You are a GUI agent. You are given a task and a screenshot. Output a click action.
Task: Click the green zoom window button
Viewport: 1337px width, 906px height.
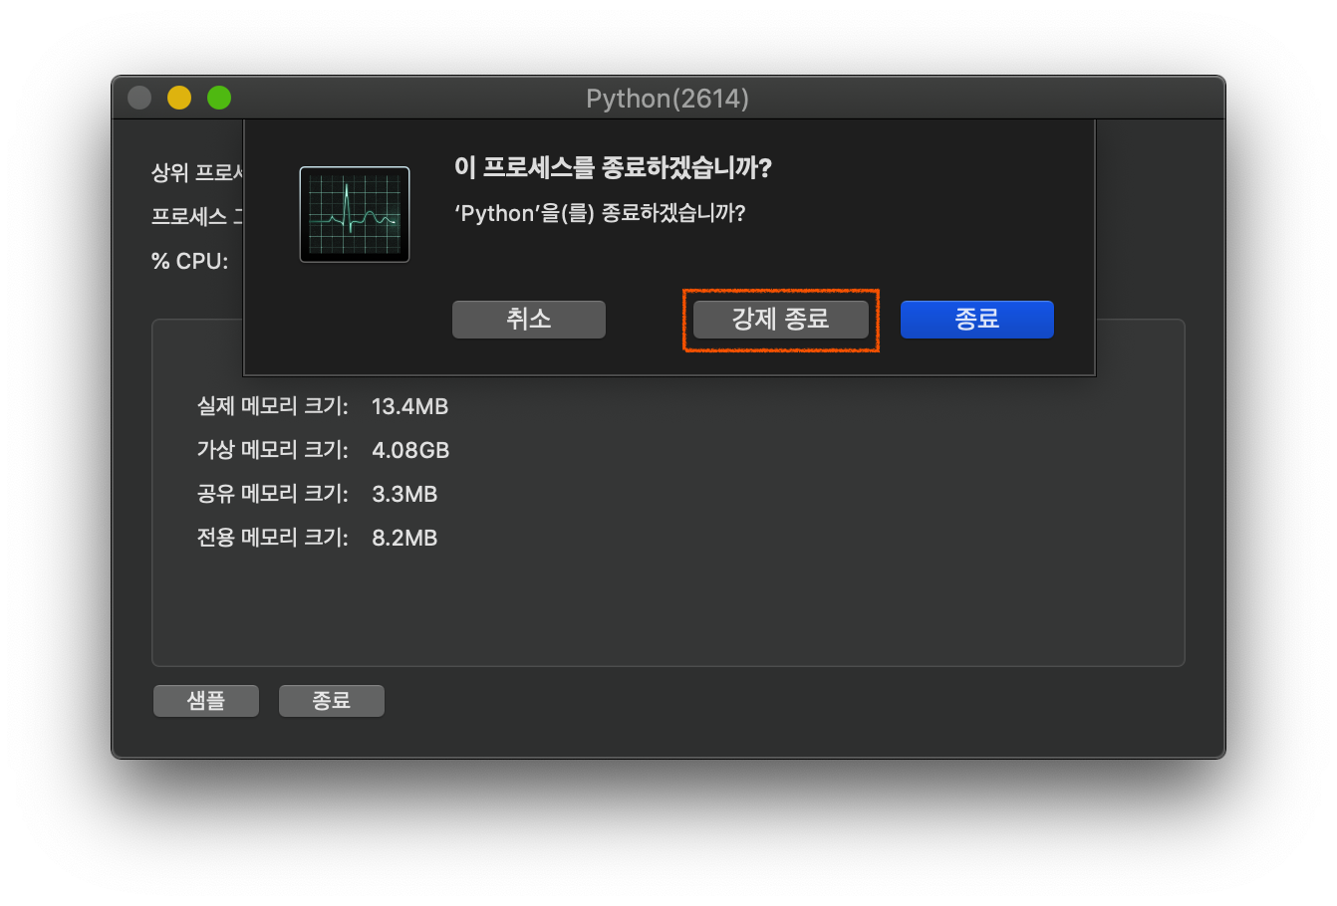click(219, 98)
